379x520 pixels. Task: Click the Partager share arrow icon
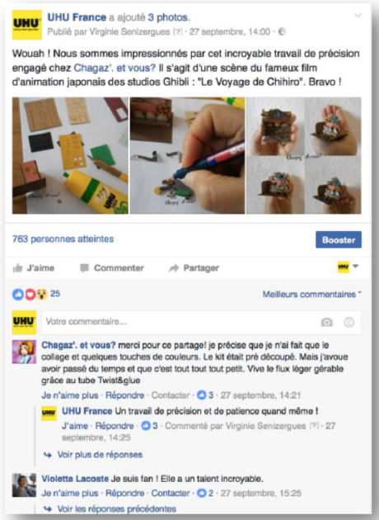(x=174, y=268)
